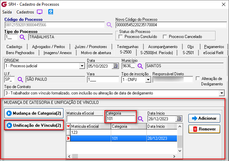Screen dimensions: 229x161
Task: Click the purple monitor icon beside Cadastros
Action: [40, 12]
